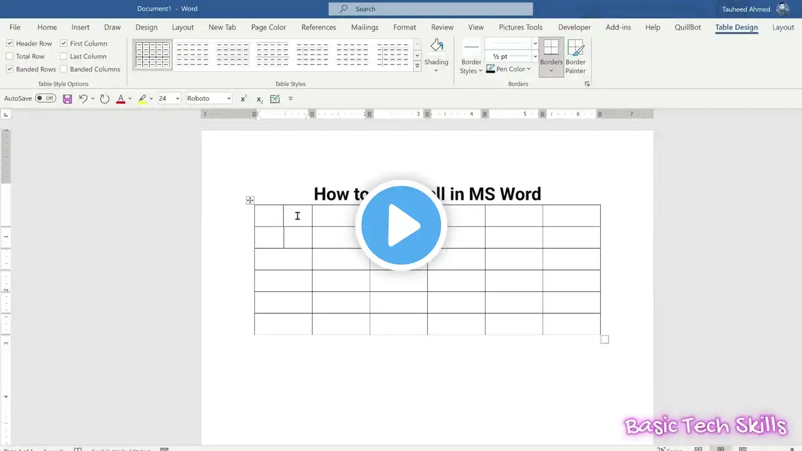Click the icon right of the subscript button
The width and height of the screenshot is (802, 451).
tap(274, 99)
